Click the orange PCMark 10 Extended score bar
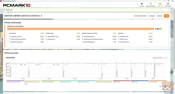The image size is (175, 94). point(80,29)
